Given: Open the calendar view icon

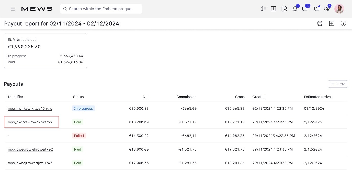Looking at the screenshot, I should [x=284, y=9].
